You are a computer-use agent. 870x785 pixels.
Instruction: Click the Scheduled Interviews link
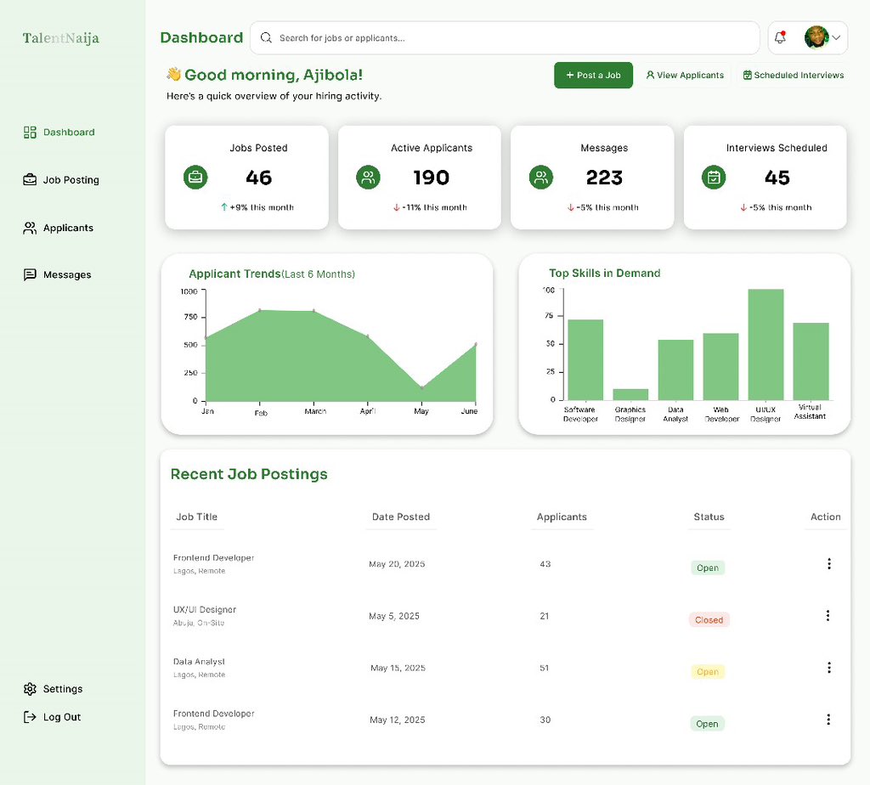793,75
